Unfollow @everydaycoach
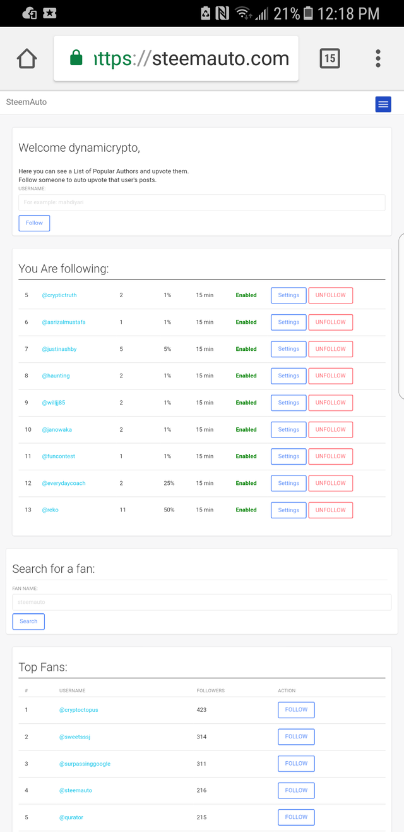 (330, 483)
